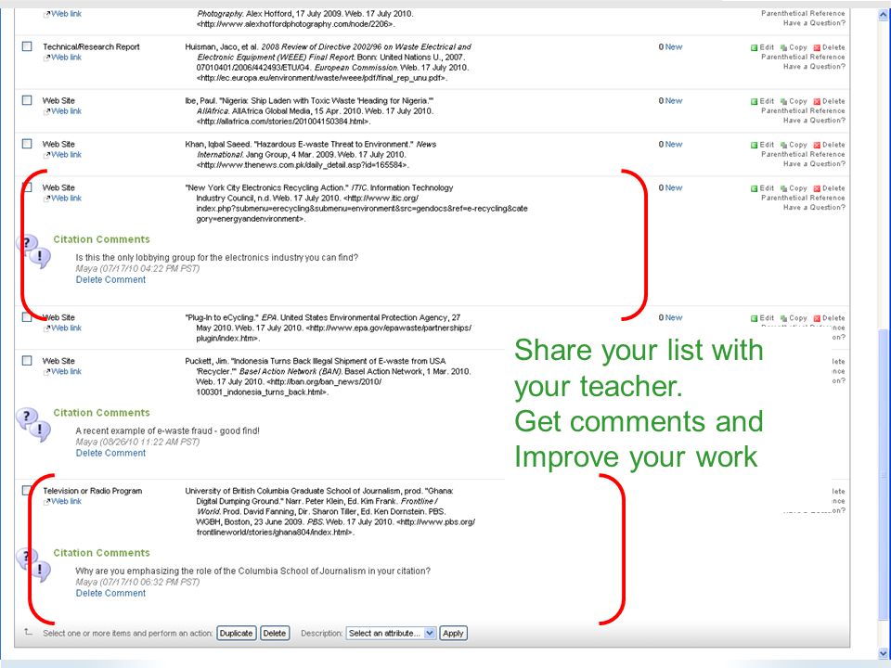Edit the New York City Electronics citation

click(x=763, y=188)
